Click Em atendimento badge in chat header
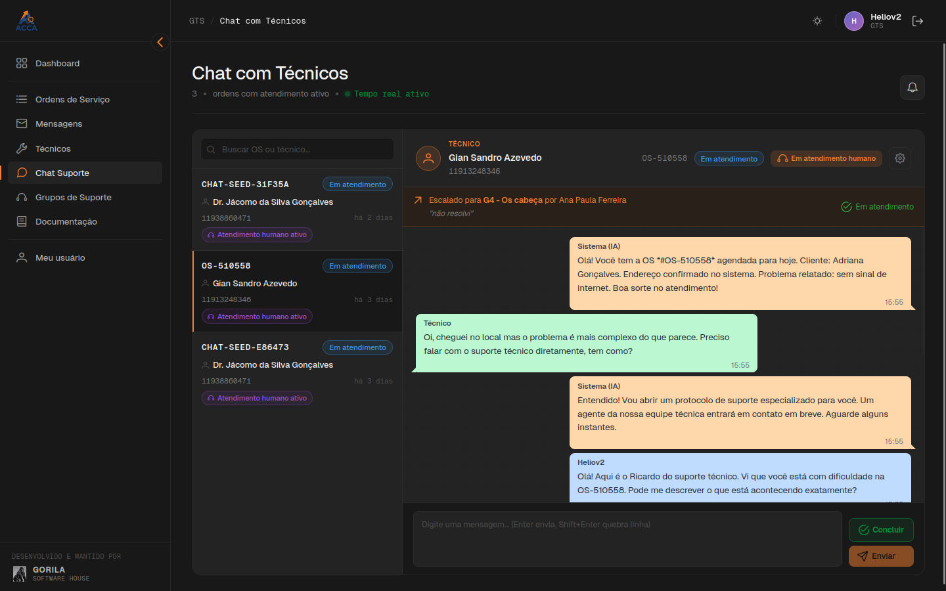 coord(729,158)
